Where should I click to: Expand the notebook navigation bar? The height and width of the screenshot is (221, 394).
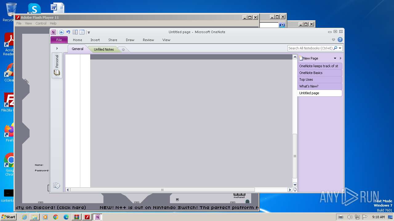[57, 48]
